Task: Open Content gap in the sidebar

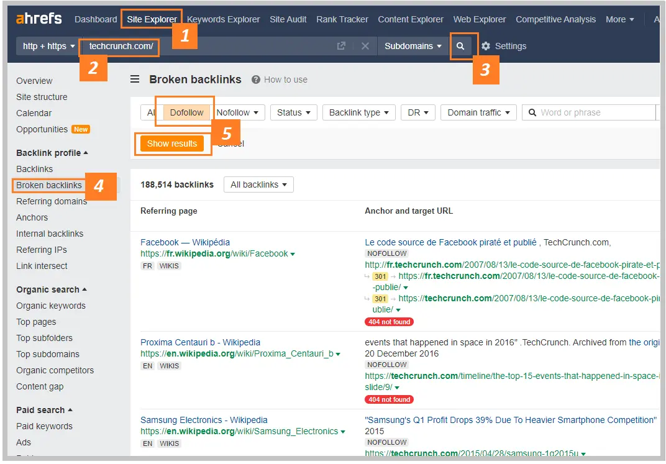Action: point(40,386)
